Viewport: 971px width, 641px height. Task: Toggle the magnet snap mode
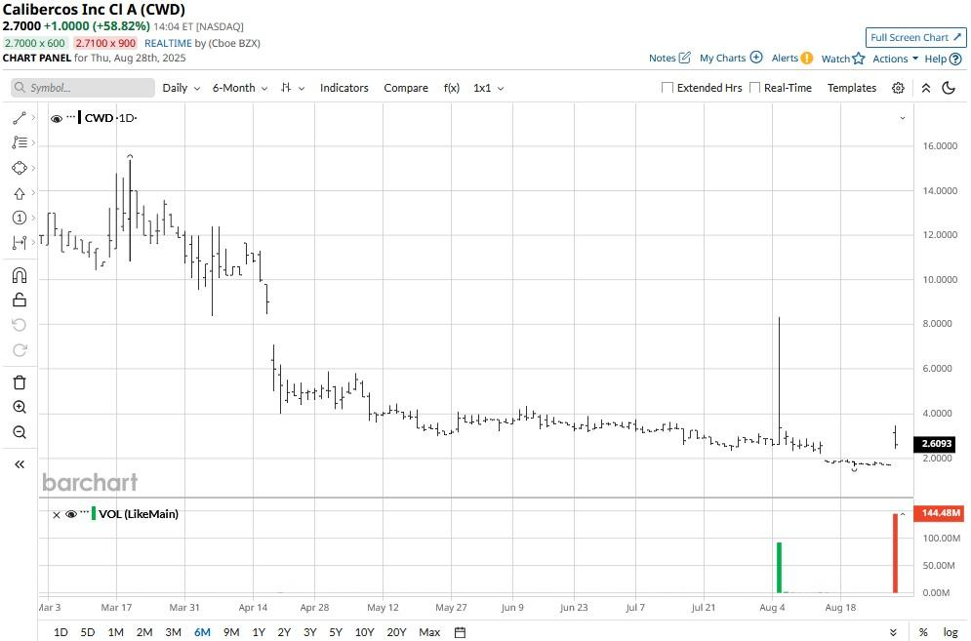pyautogui.click(x=20, y=275)
